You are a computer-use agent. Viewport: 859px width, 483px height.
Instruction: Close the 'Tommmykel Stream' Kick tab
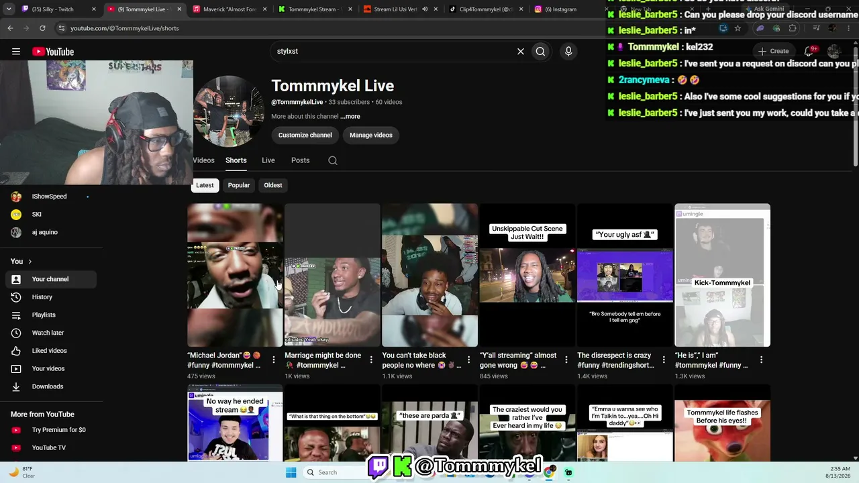[350, 9]
